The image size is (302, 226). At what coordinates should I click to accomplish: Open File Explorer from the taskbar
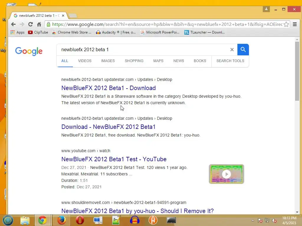[25, 220]
